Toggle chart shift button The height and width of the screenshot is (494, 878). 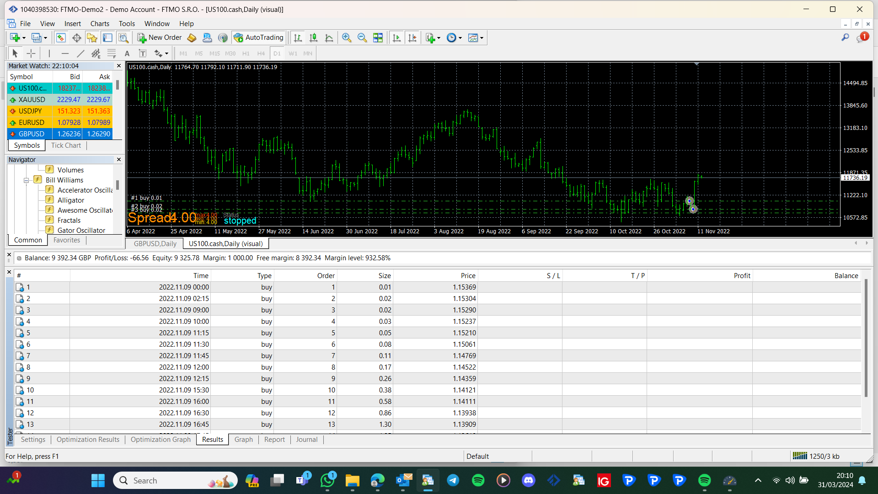click(412, 38)
